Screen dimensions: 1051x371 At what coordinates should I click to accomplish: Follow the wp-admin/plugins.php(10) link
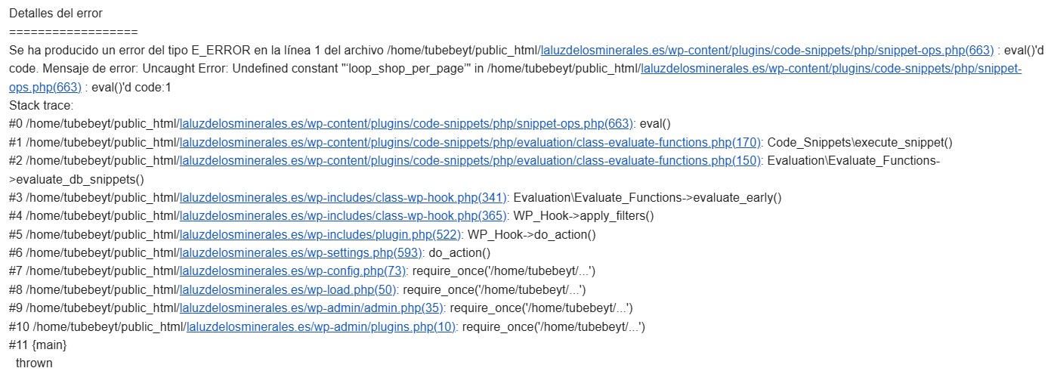coord(321,326)
